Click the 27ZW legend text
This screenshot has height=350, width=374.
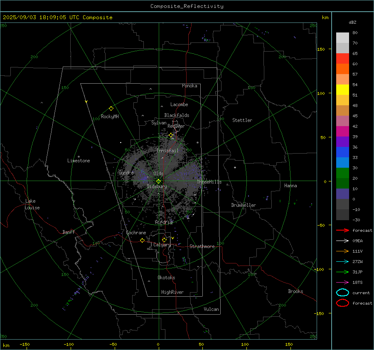pyautogui.click(x=357, y=262)
